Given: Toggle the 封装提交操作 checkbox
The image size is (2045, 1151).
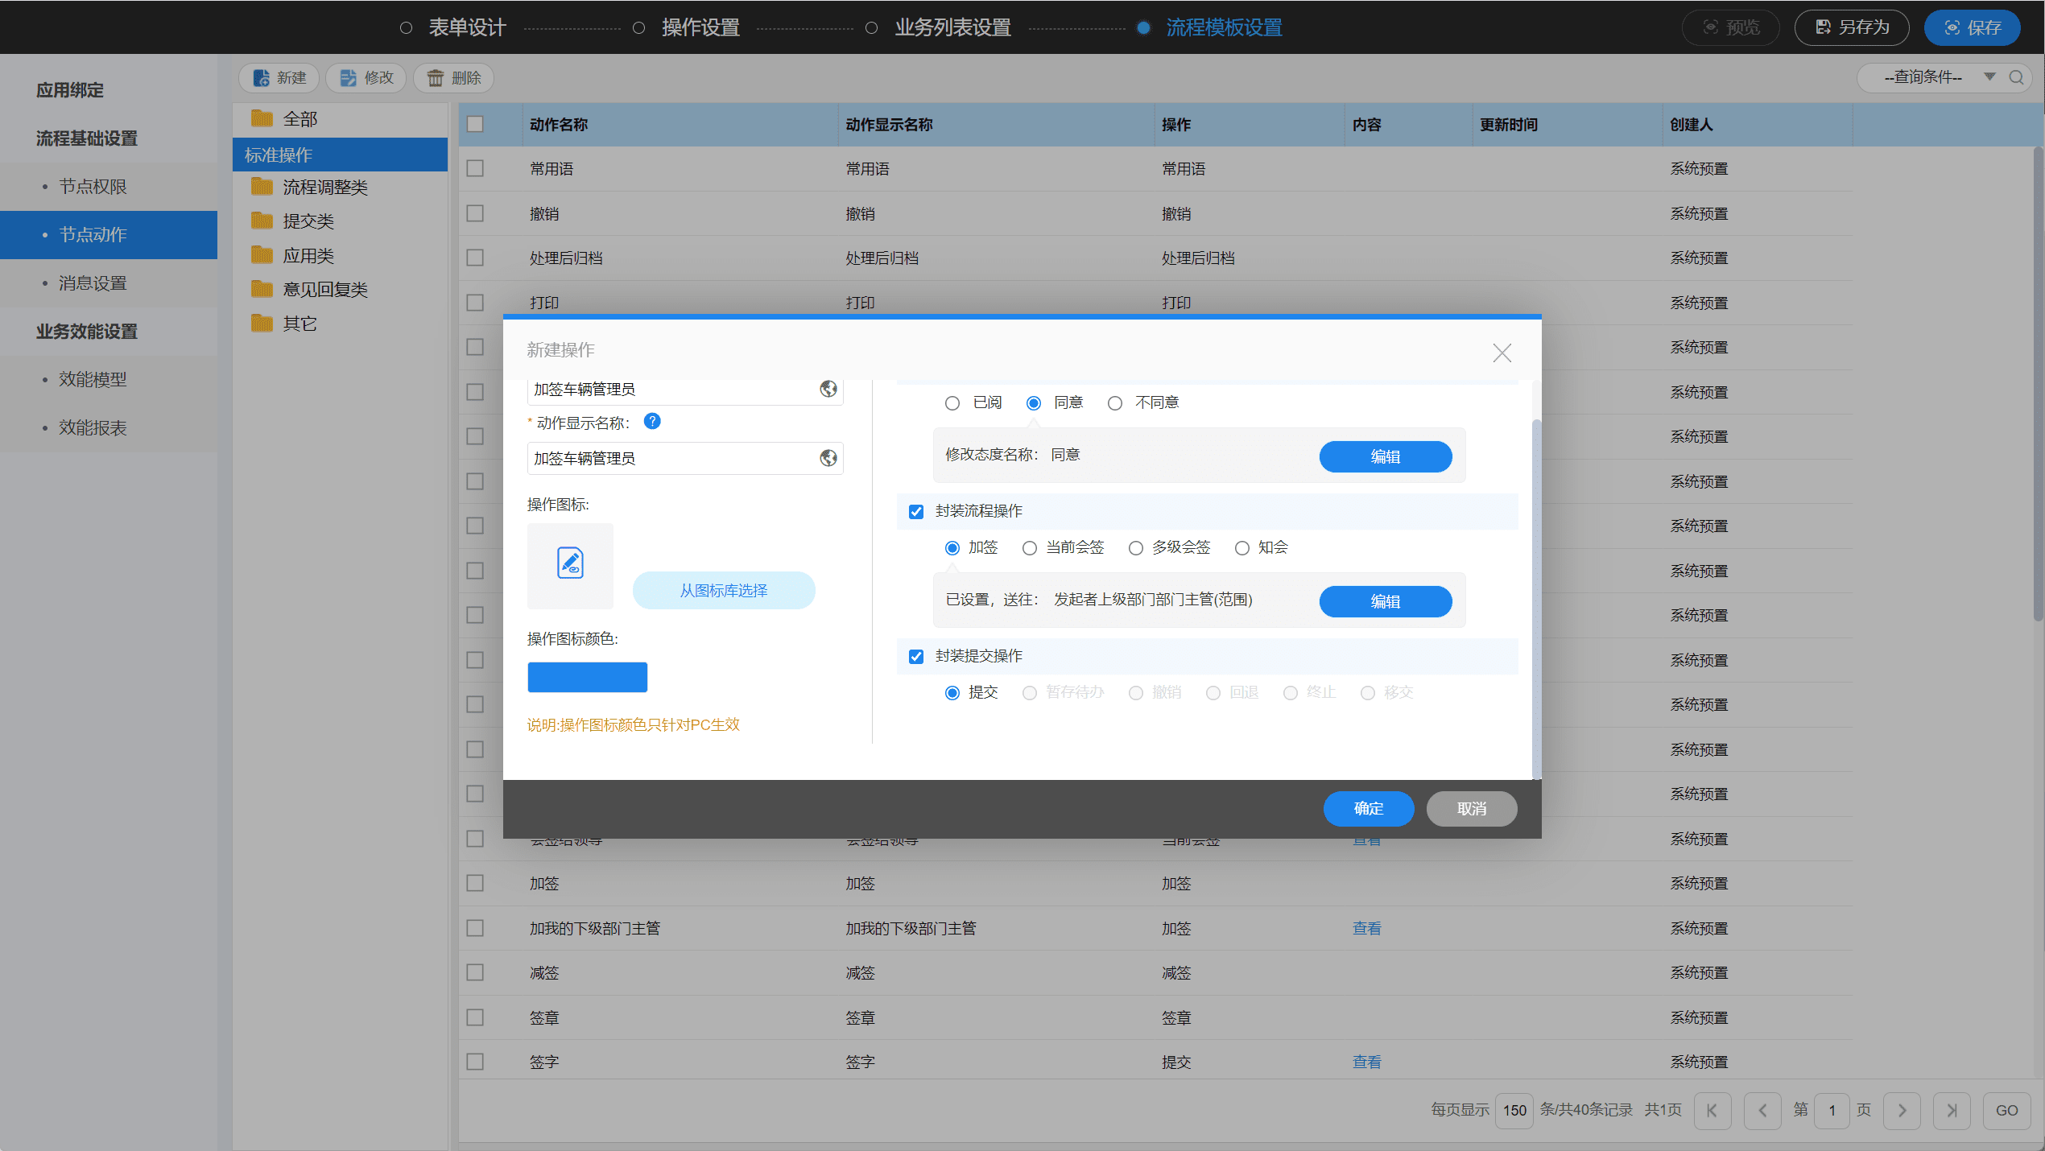Looking at the screenshot, I should coord(916,656).
